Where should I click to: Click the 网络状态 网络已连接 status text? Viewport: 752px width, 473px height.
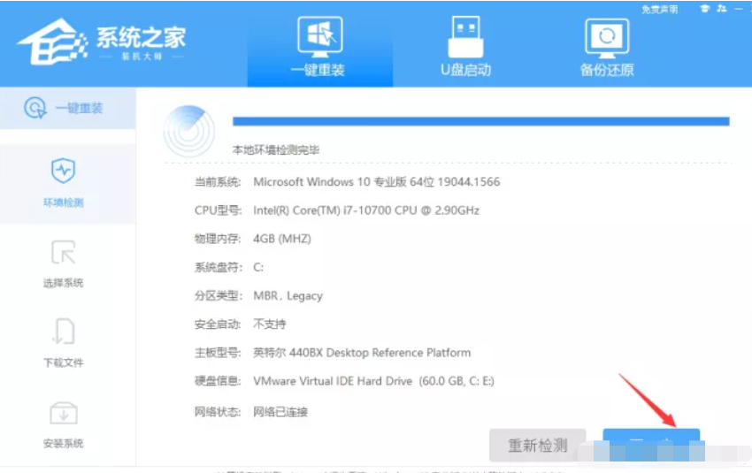click(280, 412)
